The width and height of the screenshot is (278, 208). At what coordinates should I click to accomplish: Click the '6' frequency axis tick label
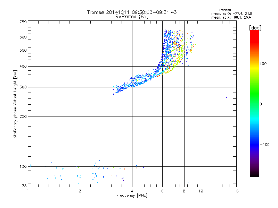click(162, 191)
